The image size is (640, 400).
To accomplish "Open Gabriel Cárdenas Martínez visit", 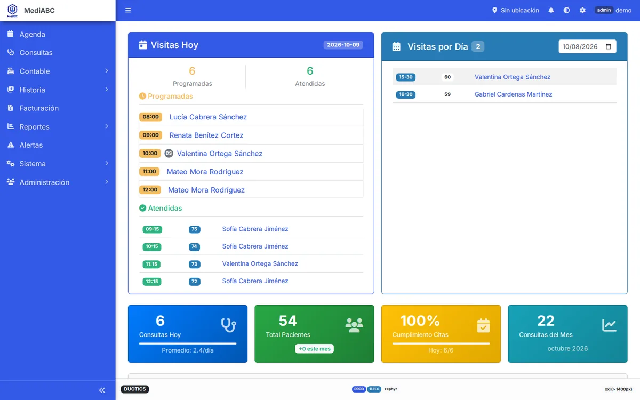I will click(514, 94).
